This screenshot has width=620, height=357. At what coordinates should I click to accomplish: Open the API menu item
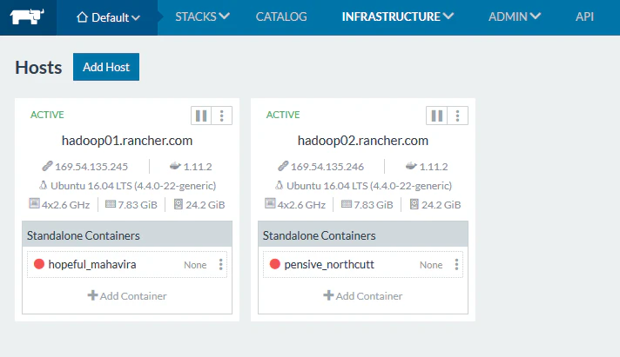(584, 17)
